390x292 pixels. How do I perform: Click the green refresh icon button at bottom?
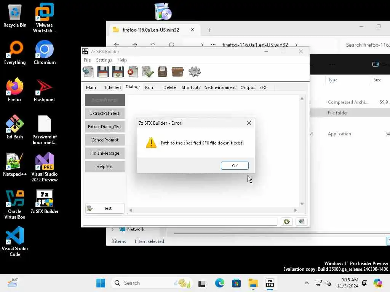click(x=286, y=222)
